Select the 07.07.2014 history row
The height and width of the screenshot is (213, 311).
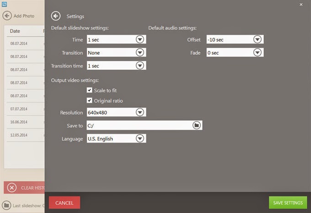click(x=26, y=109)
